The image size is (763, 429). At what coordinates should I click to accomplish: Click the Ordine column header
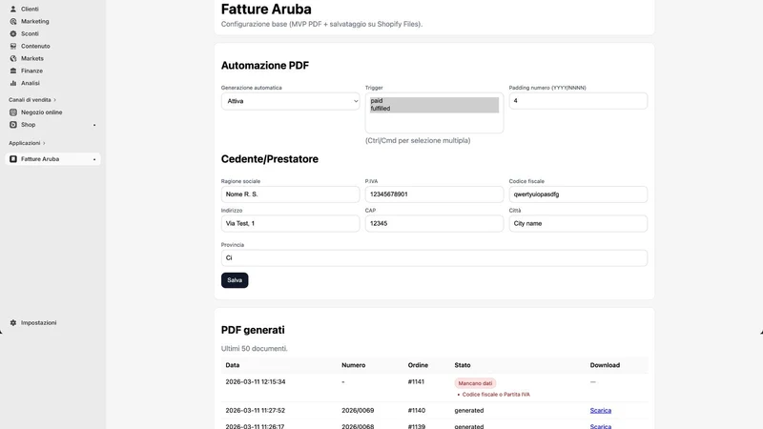[x=418, y=365]
